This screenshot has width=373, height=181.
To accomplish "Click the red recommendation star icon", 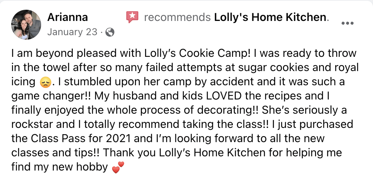I will [132, 17].
